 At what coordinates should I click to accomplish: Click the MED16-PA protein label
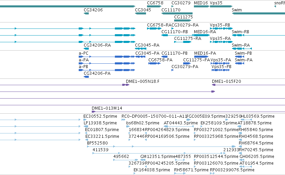(205, 53)
